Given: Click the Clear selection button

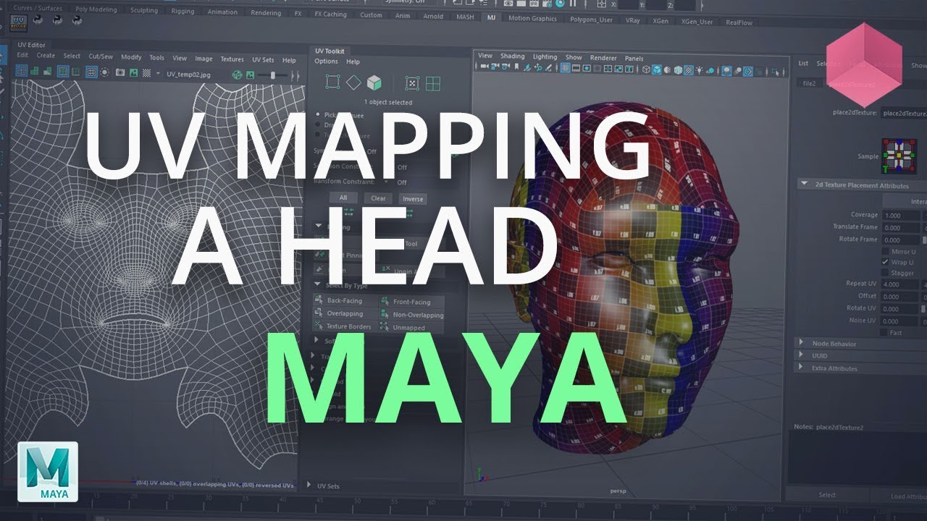Looking at the screenshot, I should (x=378, y=198).
